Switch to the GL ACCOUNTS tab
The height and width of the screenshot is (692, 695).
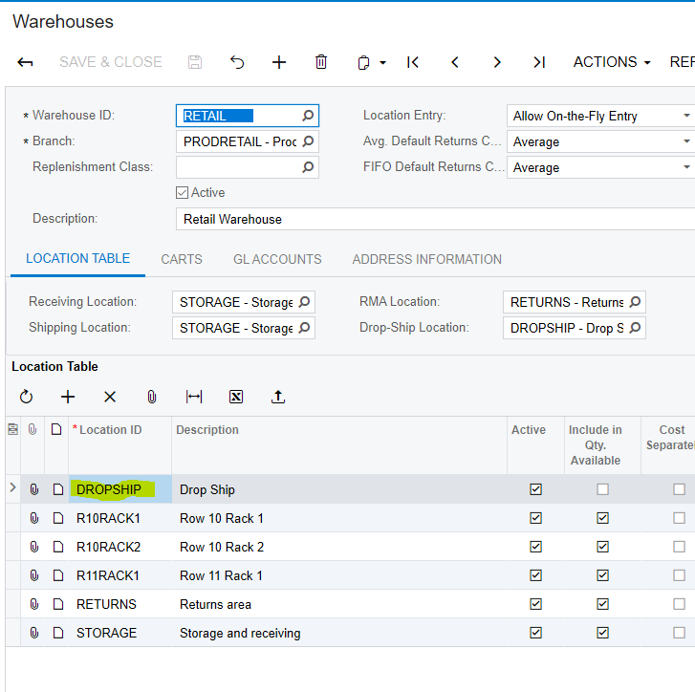click(x=277, y=259)
